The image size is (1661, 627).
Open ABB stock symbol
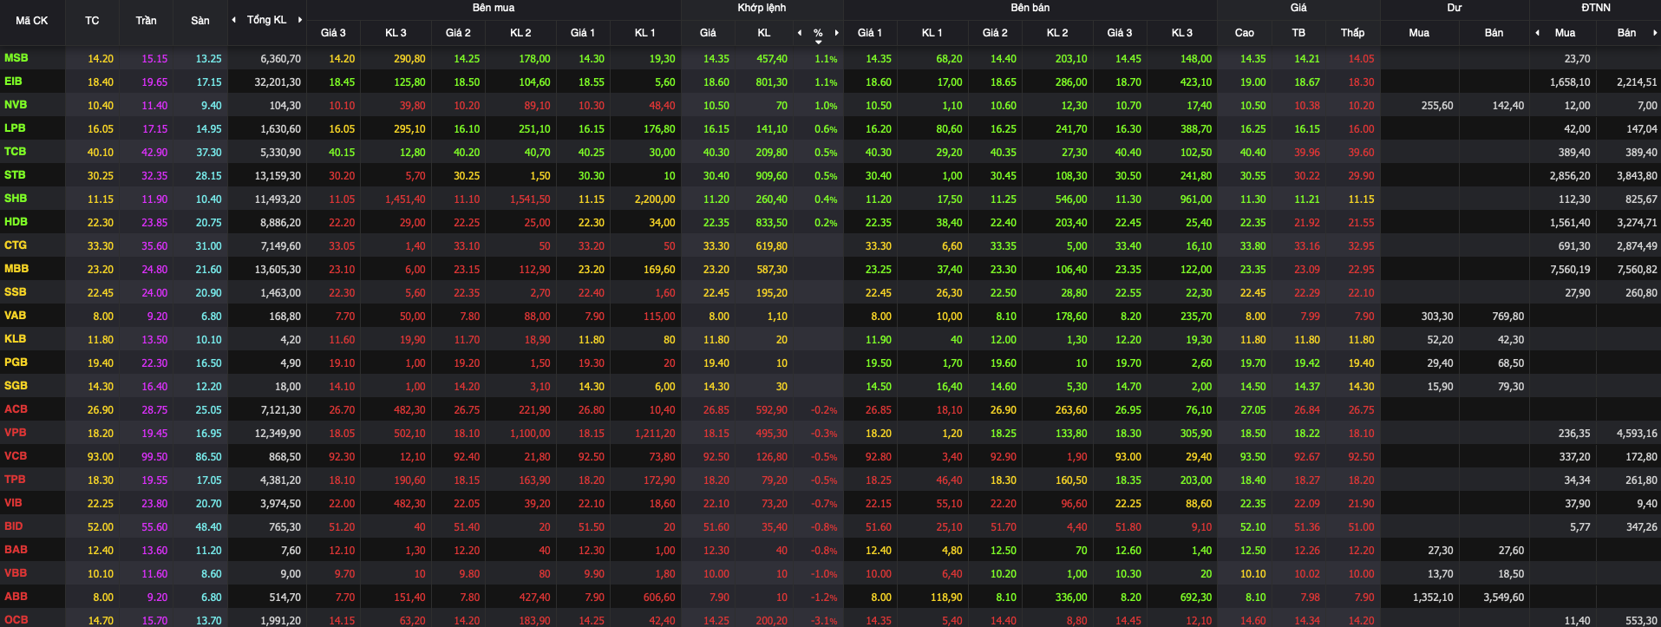16,597
